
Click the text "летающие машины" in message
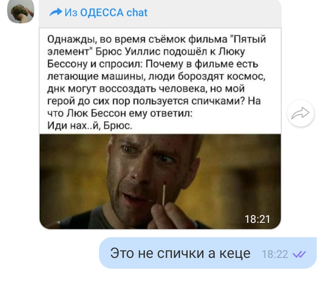[95, 76]
